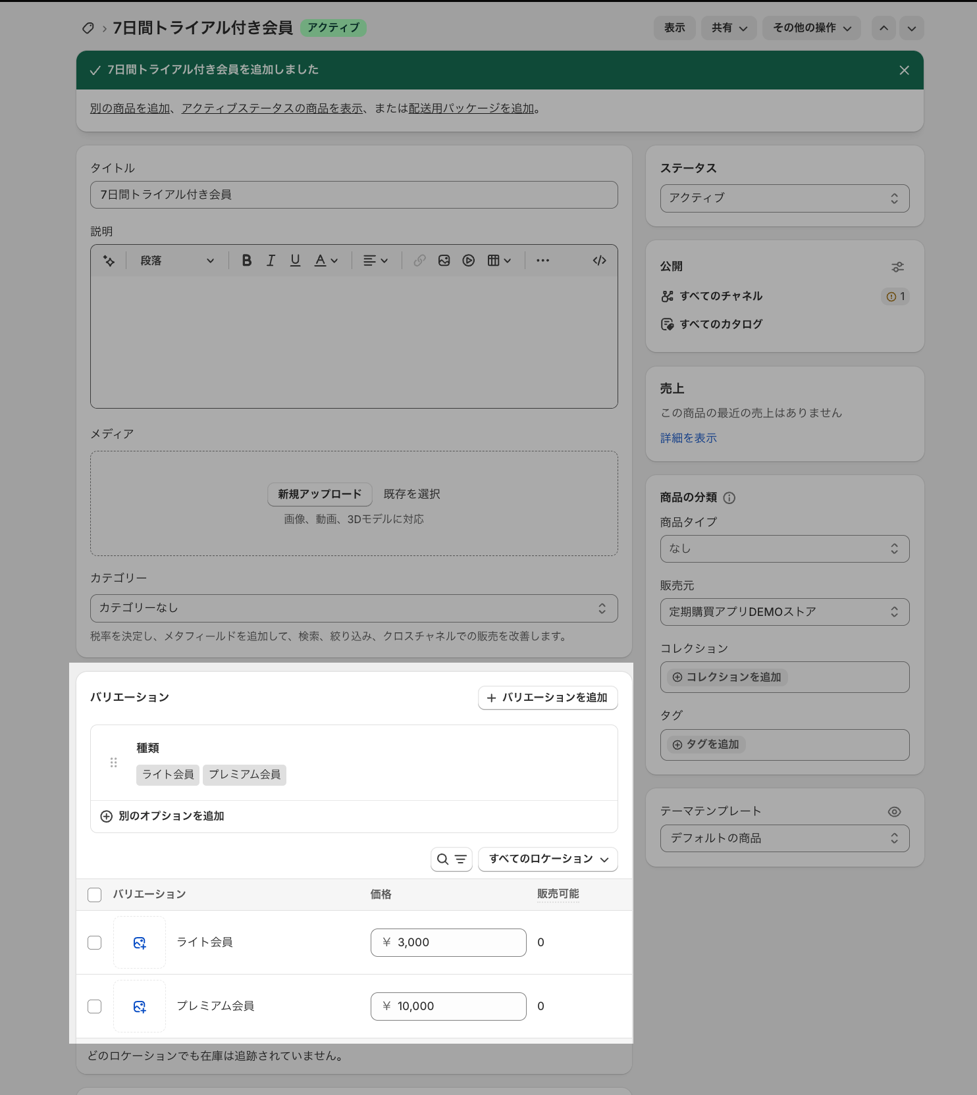Open the カテゴリーなし category dropdown

point(354,609)
